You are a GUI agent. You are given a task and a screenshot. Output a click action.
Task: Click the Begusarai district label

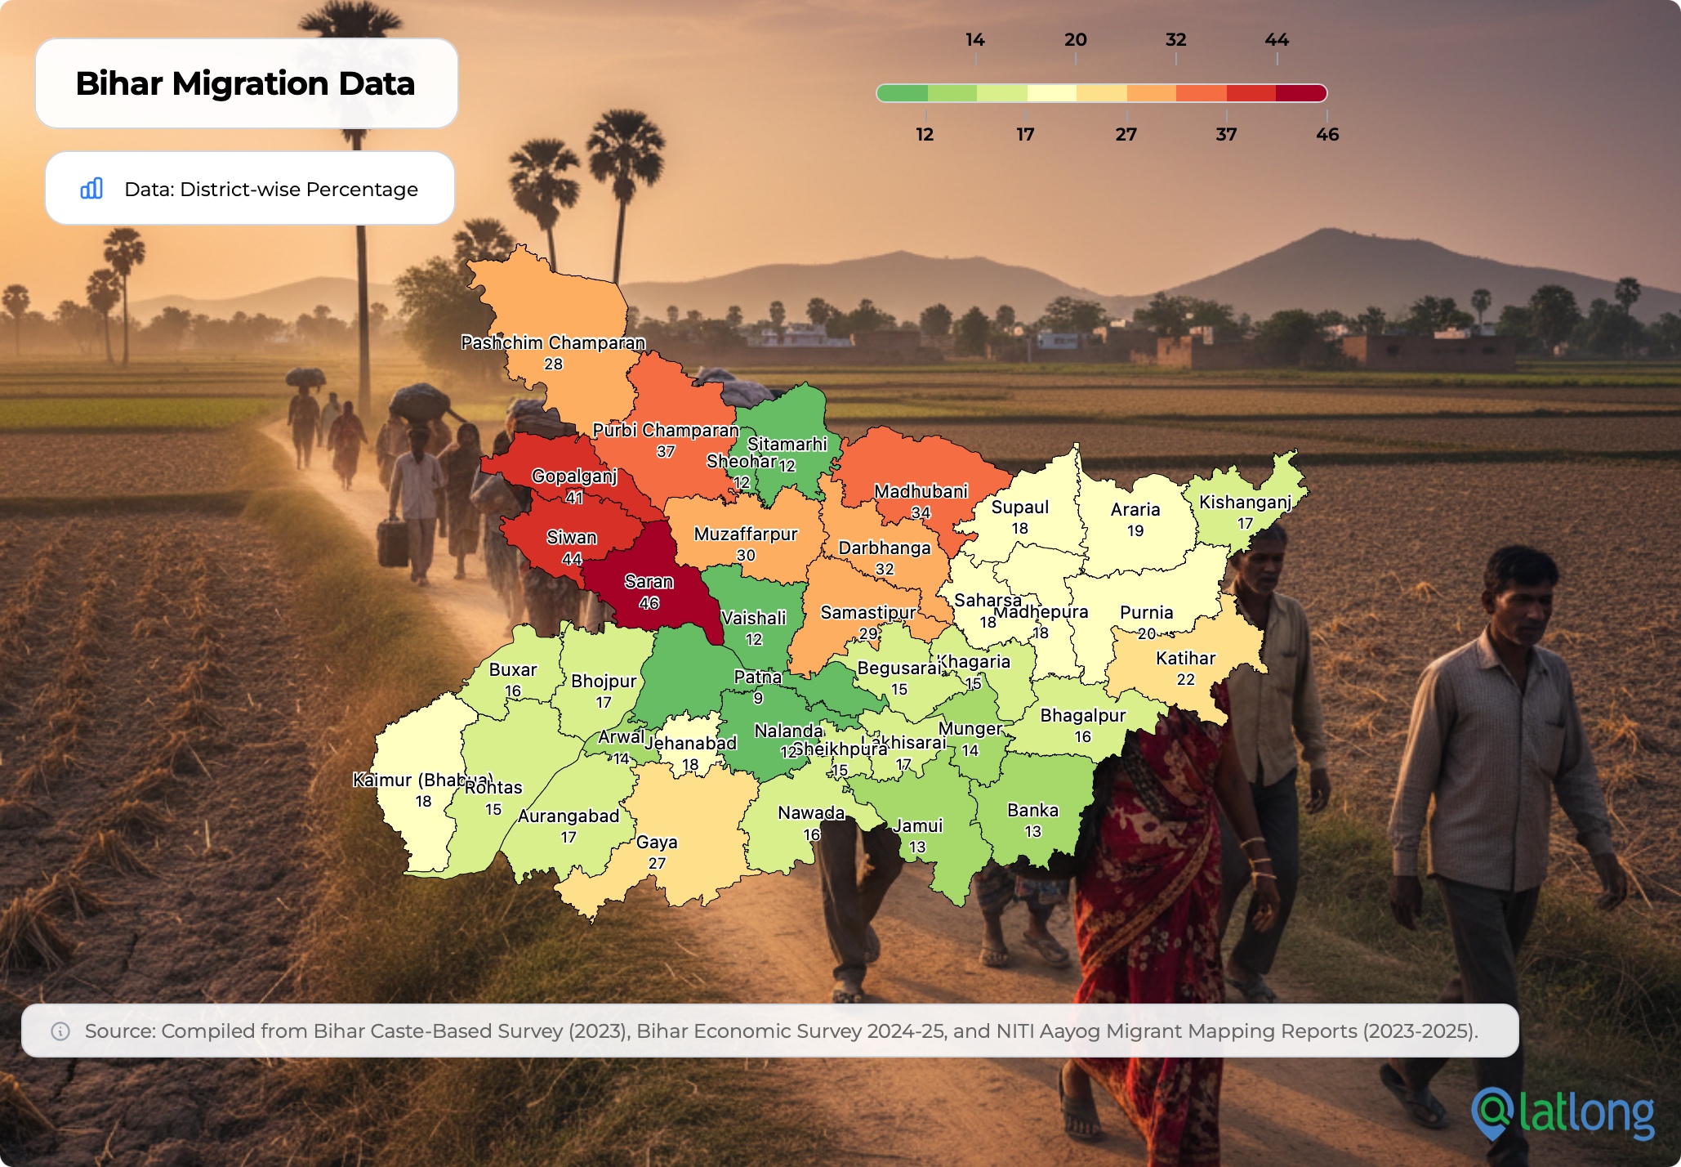pos(899,668)
